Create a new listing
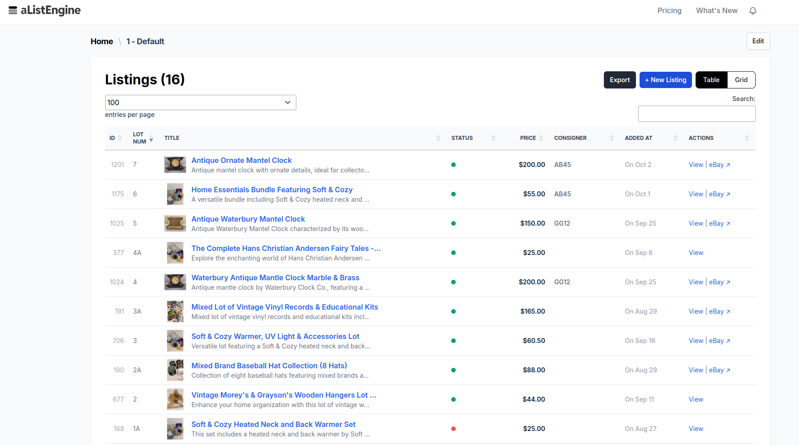This screenshot has width=799, height=445. pyautogui.click(x=665, y=79)
